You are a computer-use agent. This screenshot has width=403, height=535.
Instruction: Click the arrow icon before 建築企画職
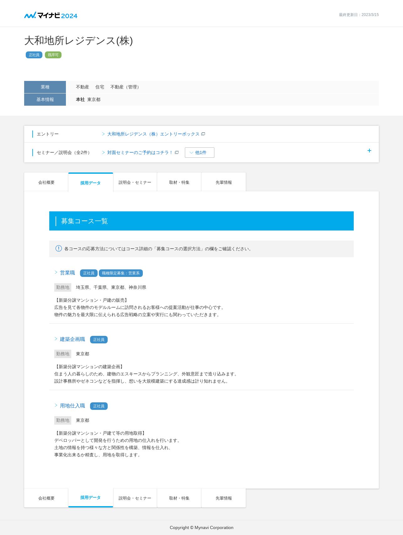(56, 339)
